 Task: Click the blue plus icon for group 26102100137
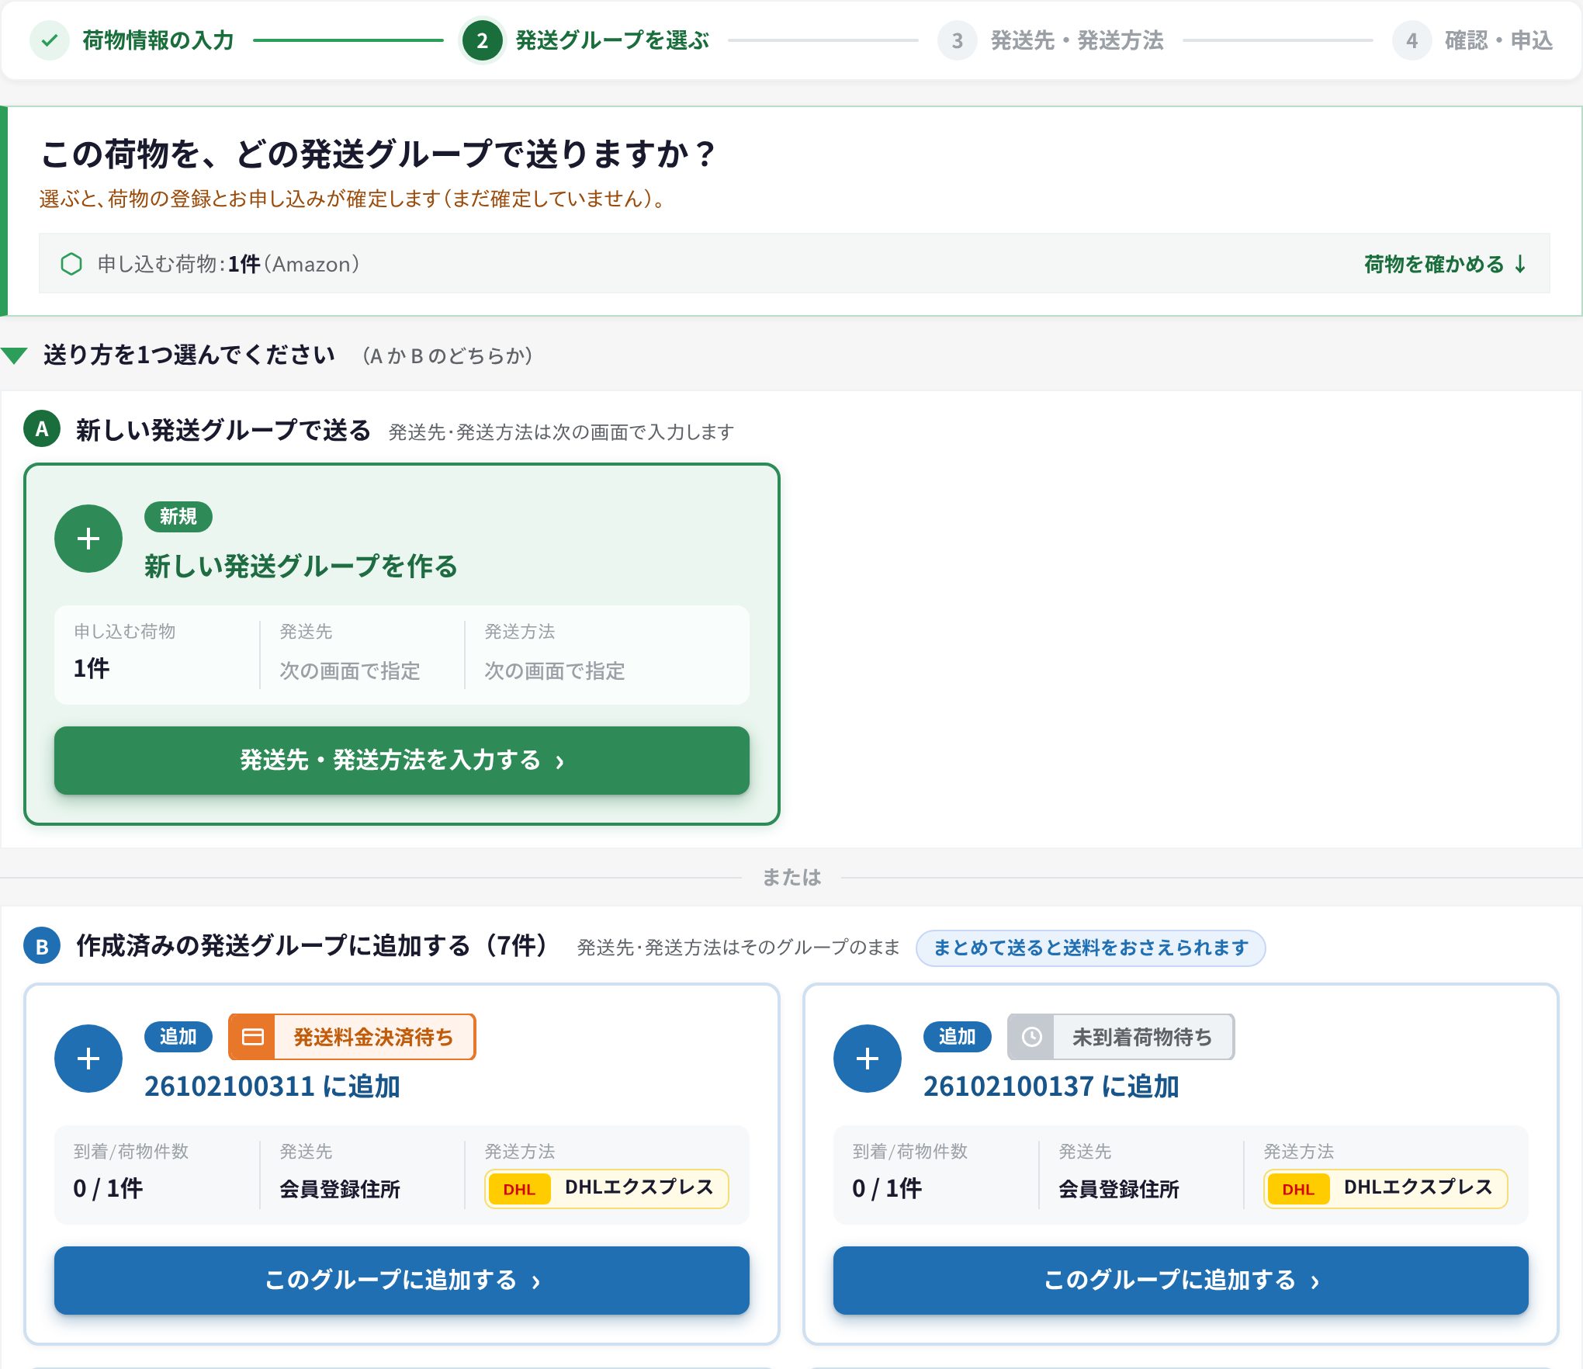tap(868, 1059)
